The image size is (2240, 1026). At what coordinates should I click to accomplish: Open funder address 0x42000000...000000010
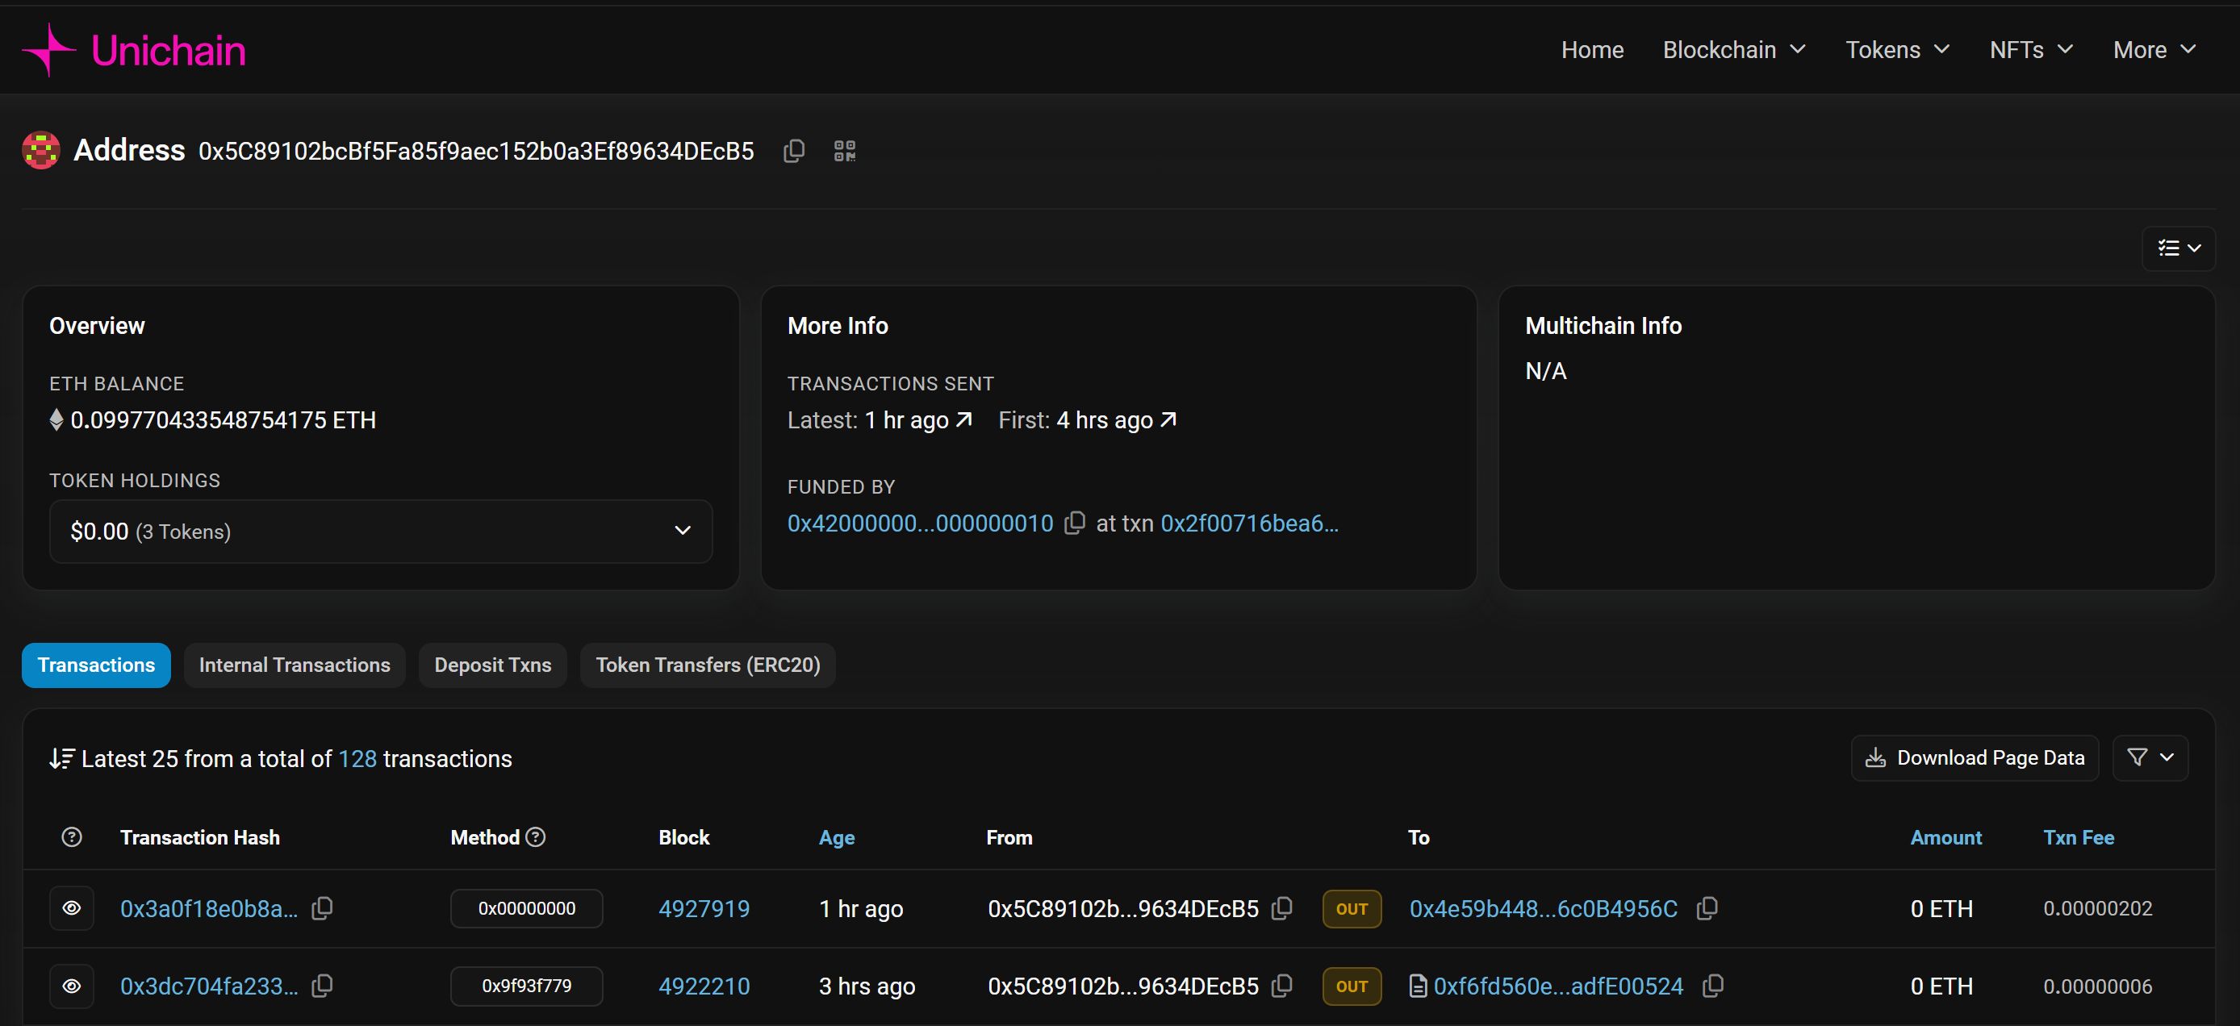[x=920, y=523]
